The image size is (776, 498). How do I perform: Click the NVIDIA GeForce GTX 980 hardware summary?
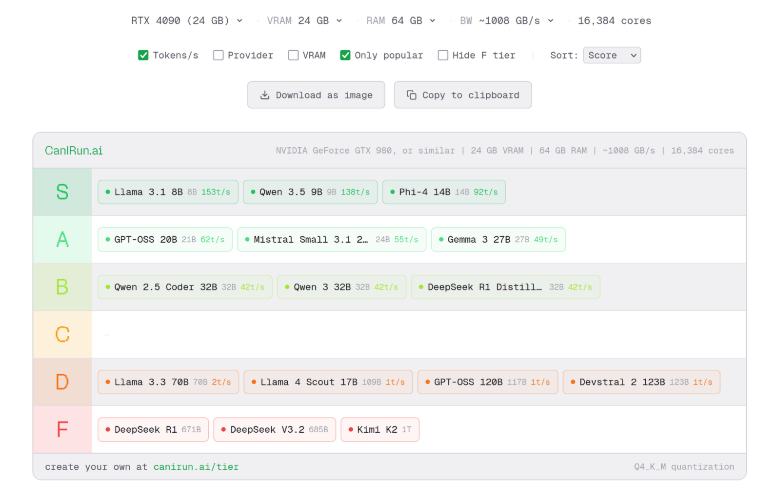tap(505, 151)
